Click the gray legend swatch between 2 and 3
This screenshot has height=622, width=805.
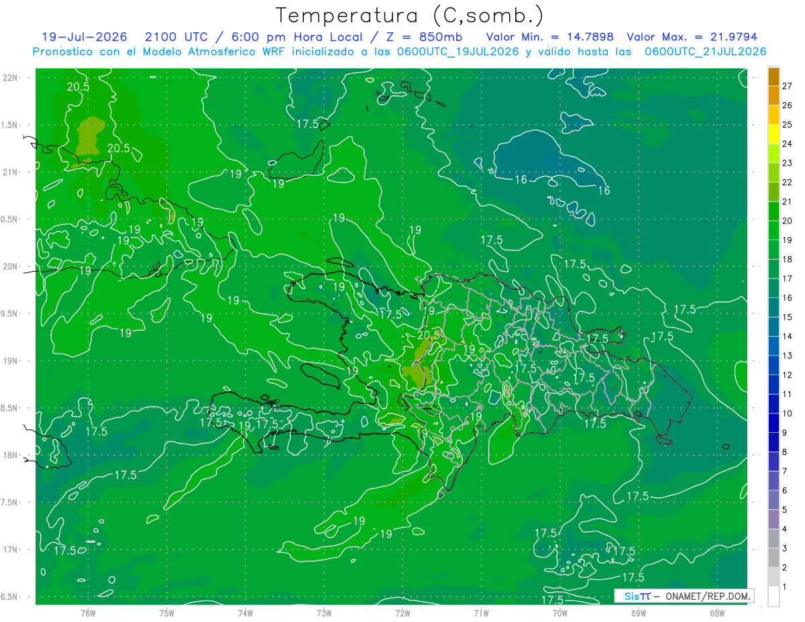pos(773,558)
